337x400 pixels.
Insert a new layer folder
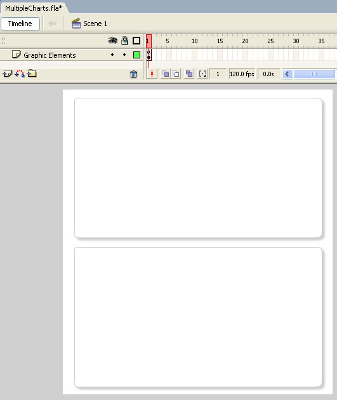click(32, 74)
